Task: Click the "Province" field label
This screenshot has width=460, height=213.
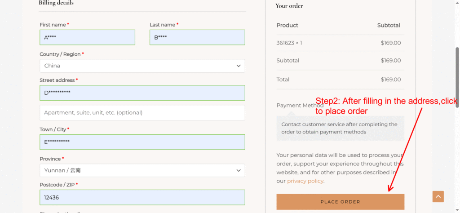Action: click(50, 159)
